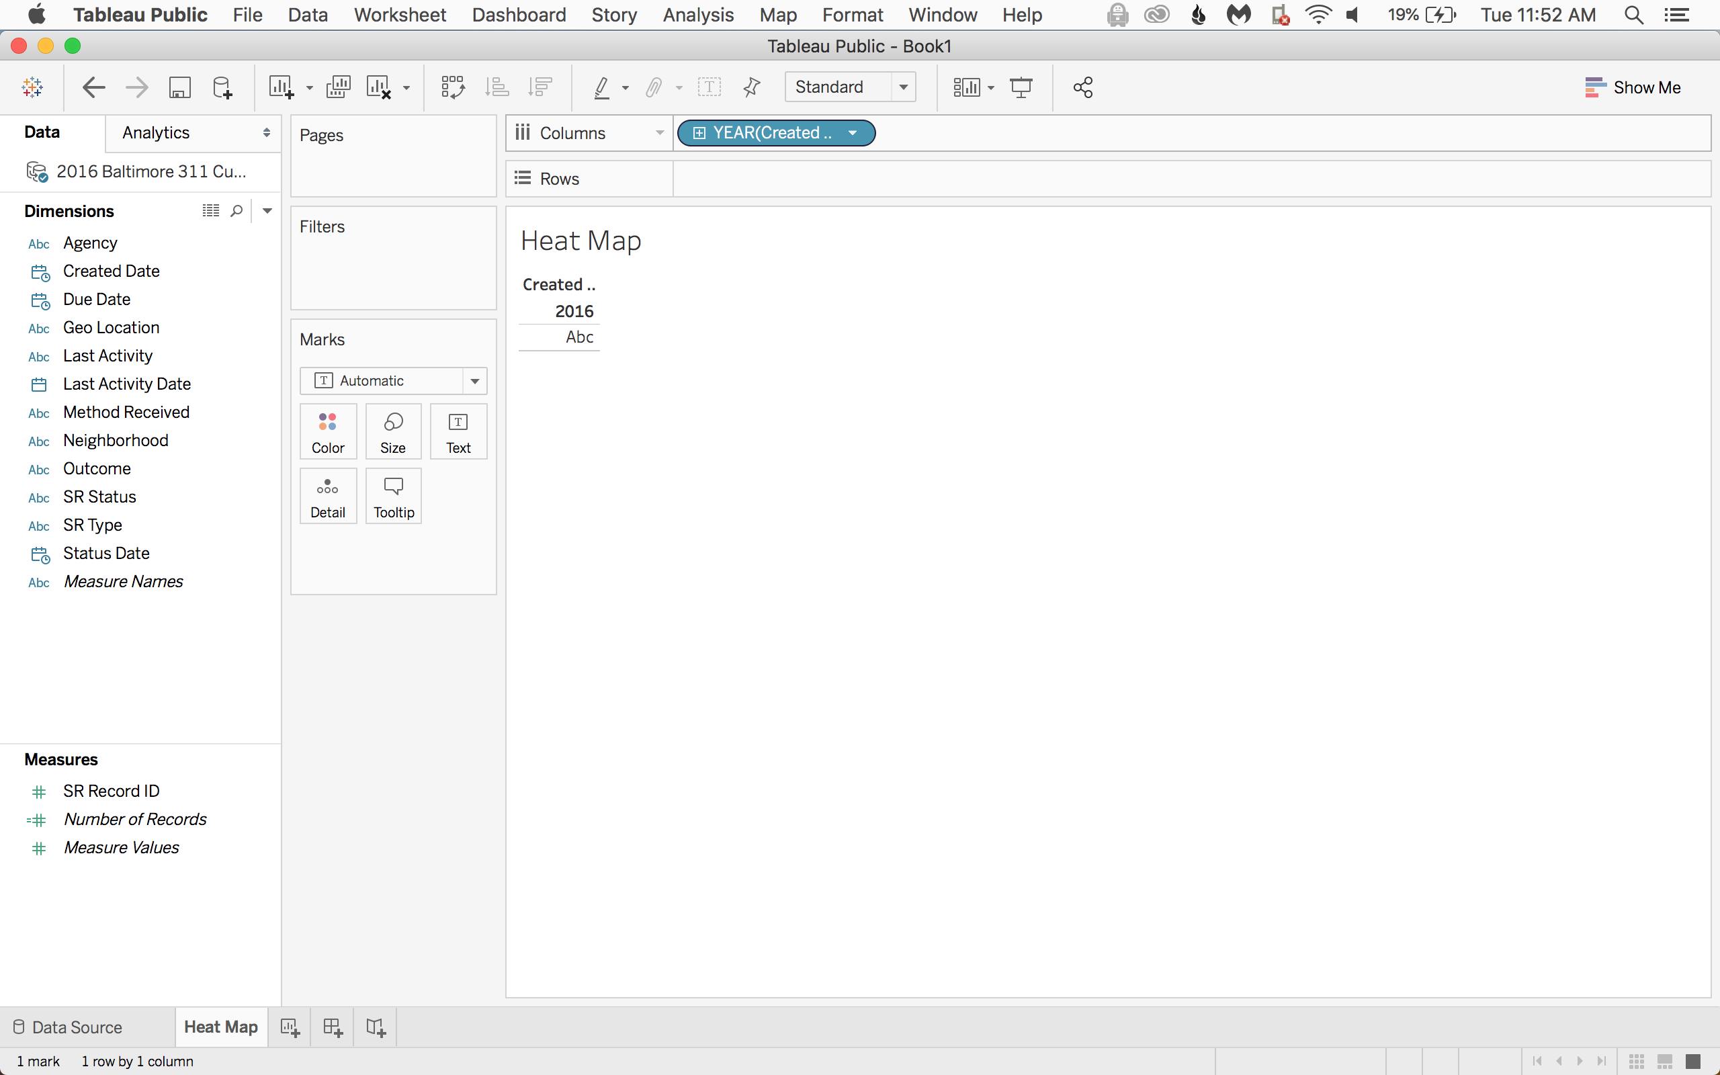Click the Show/hide cards icon

point(967,87)
